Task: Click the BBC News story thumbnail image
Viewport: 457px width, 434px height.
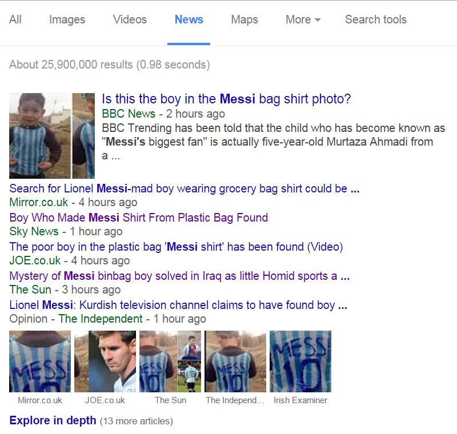Action: (x=52, y=136)
